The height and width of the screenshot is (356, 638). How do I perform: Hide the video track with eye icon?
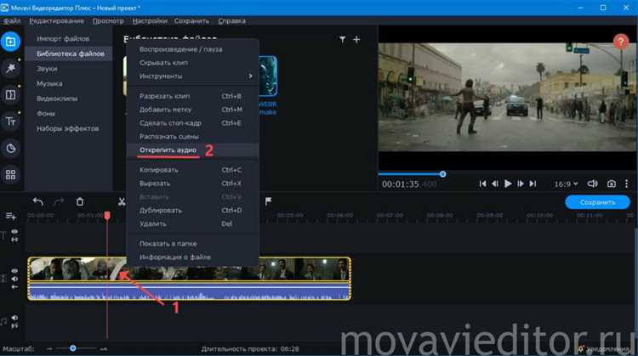point(14,271)
